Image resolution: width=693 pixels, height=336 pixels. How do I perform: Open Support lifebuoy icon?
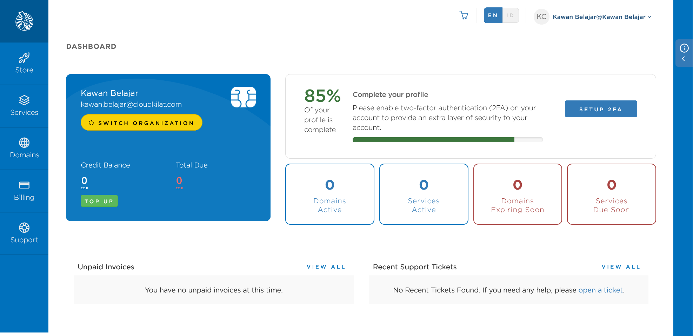pyautogui.click(x=24, y=228)
